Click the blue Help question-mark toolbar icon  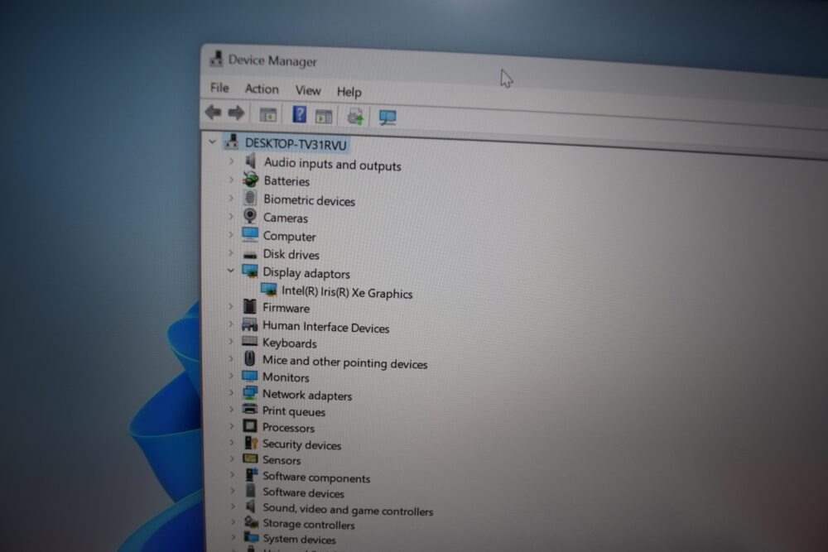300,114
